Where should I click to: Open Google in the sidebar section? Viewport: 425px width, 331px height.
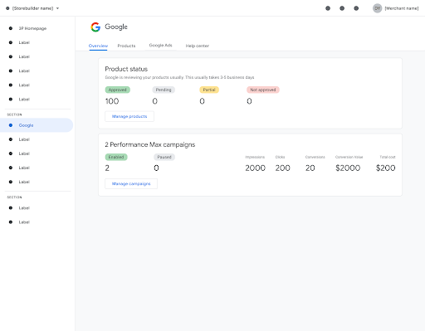click(37, 125)
